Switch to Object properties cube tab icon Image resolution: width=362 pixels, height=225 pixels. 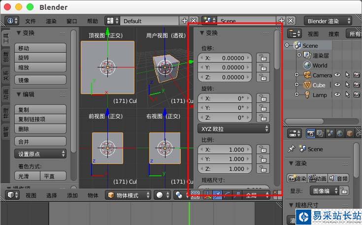(x=350, y=133)
